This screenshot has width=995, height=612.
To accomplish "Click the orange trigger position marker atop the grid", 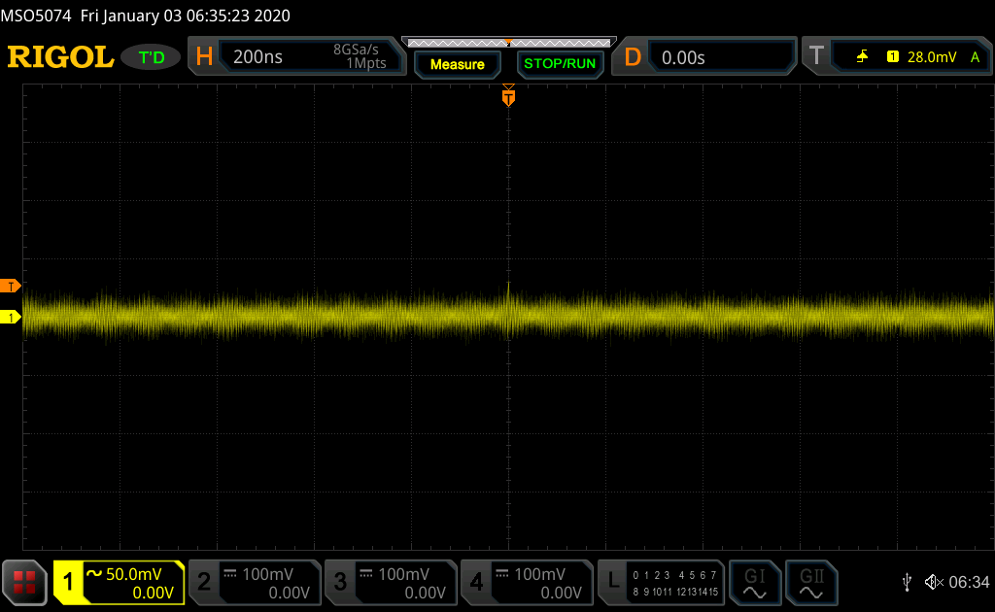I will [508, 96].
